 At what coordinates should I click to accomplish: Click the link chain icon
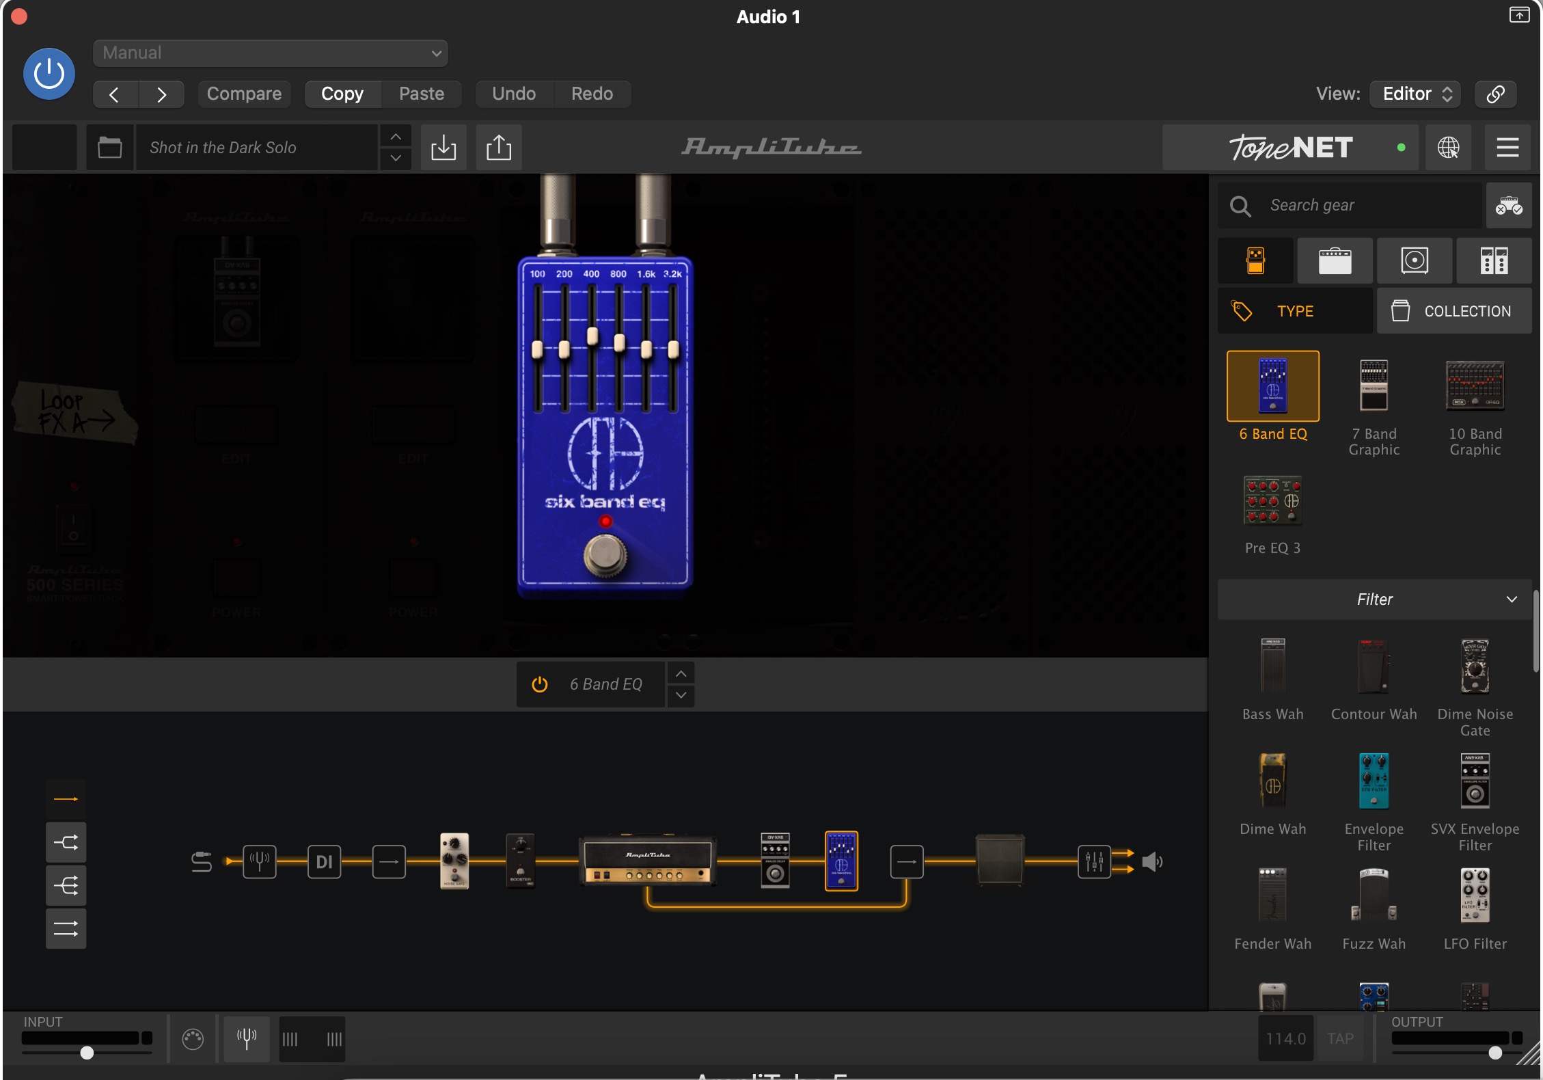tap(1495, 94)
